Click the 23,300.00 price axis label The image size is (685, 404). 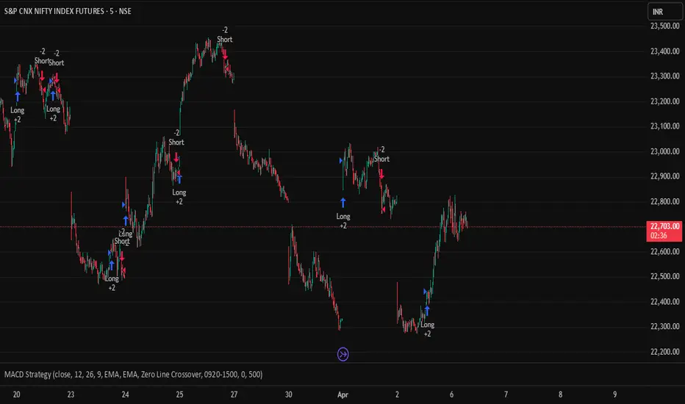tap(665, 76)
